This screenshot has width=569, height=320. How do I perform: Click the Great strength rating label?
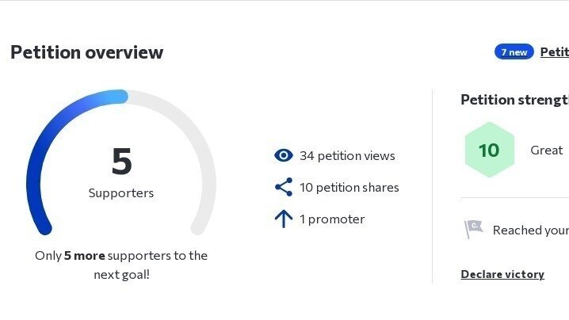tap(547, 150)
